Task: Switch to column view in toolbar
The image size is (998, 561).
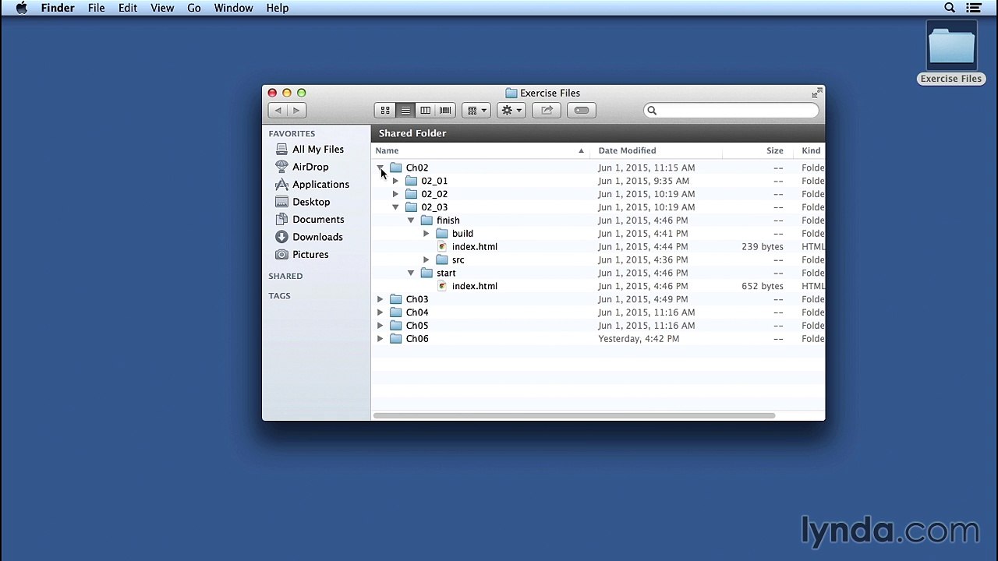Action: (x=425, y=111)
